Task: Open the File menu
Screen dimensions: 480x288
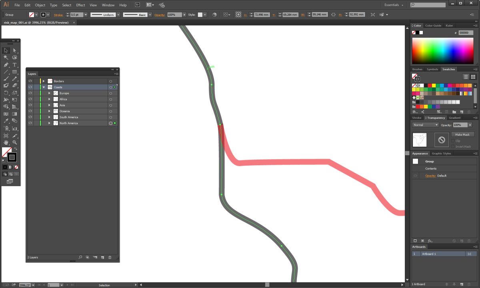Action: (x=17, y=5)
